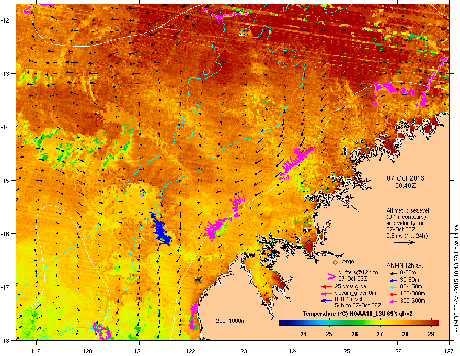Click the latitude axis label -13
The image size is (460, 356).
click(5, 73)
